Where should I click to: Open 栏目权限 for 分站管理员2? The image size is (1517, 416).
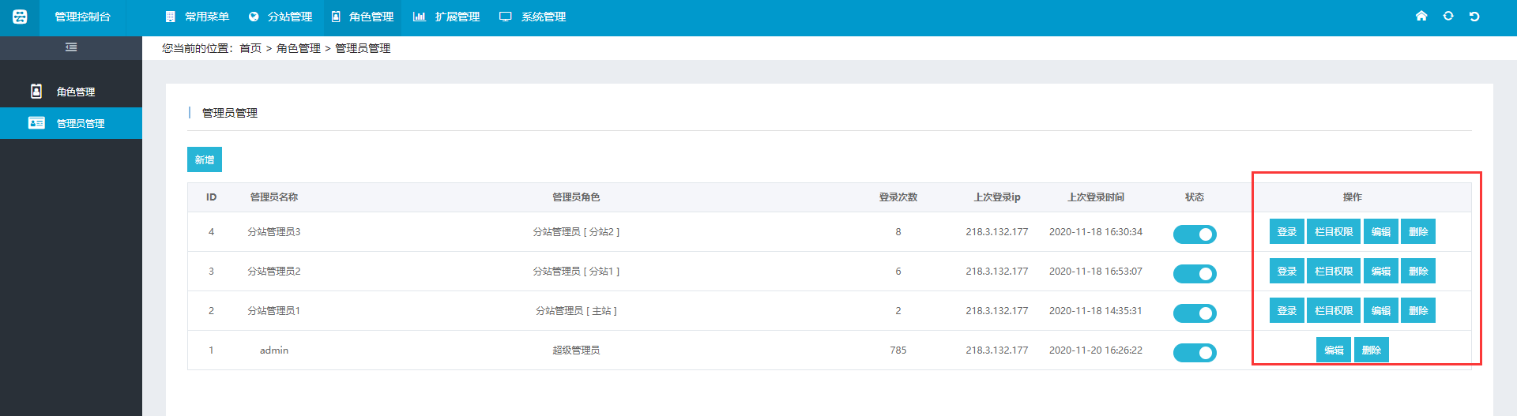1334,271
